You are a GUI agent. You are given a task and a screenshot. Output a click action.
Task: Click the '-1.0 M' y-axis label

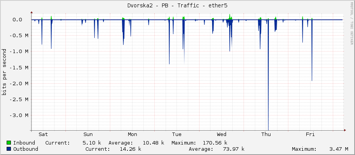point(19,52)
